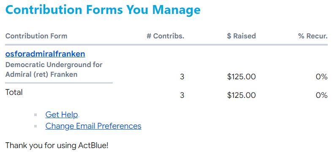Click the Contribution Form column header

tap(36, 36)
